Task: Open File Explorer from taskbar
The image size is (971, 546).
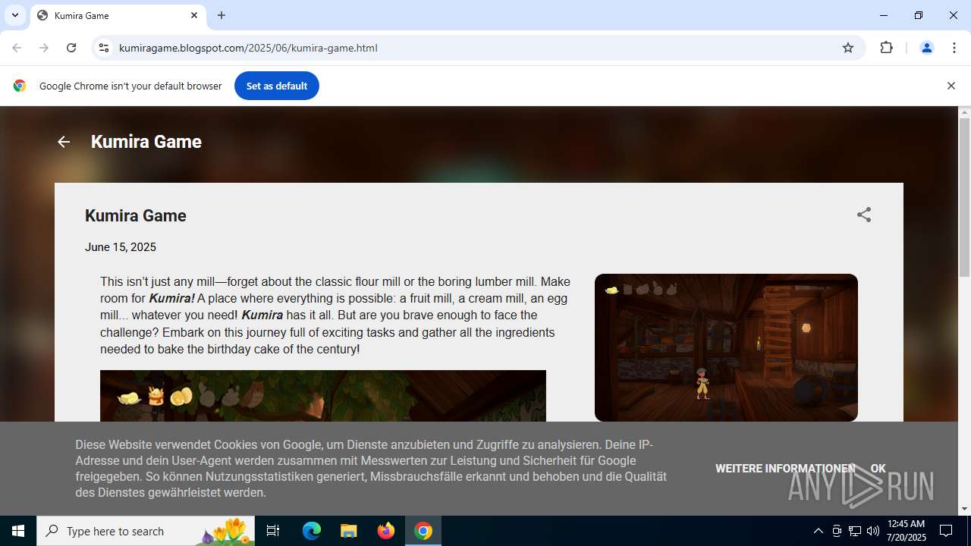Action: click(x=348, y=531)
